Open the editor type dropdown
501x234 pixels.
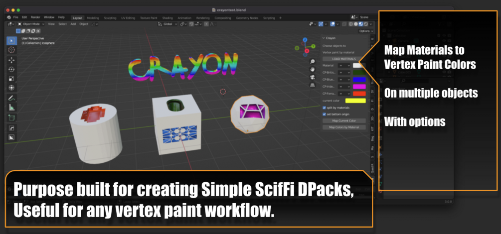11,24
